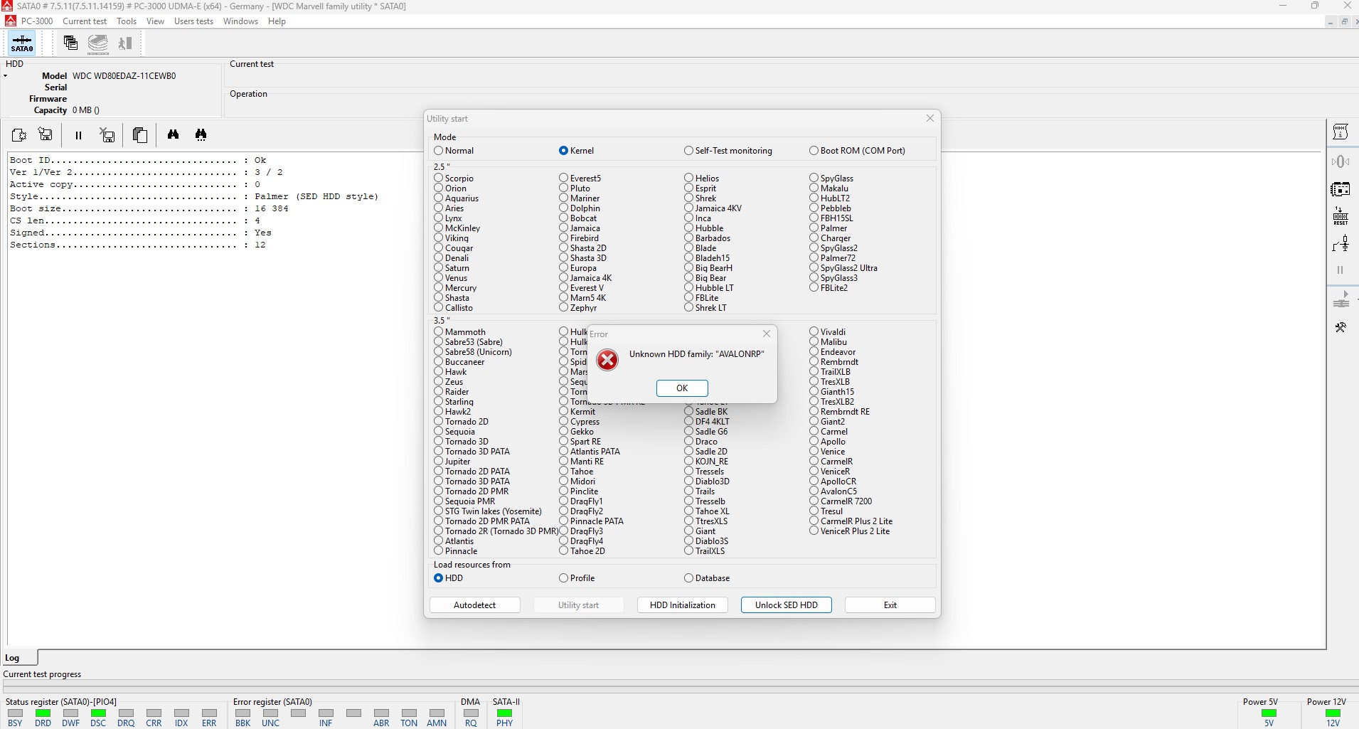Click the binoculars find icon

pyautogui.click(x=173, y=134)
